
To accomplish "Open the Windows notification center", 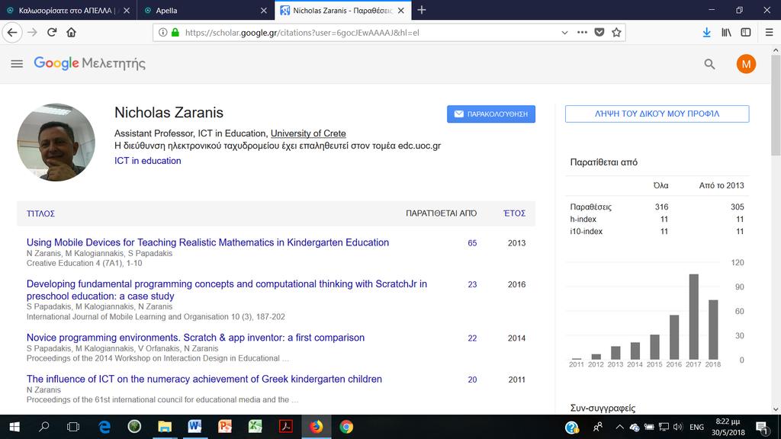I will click(x=762, y=427).
